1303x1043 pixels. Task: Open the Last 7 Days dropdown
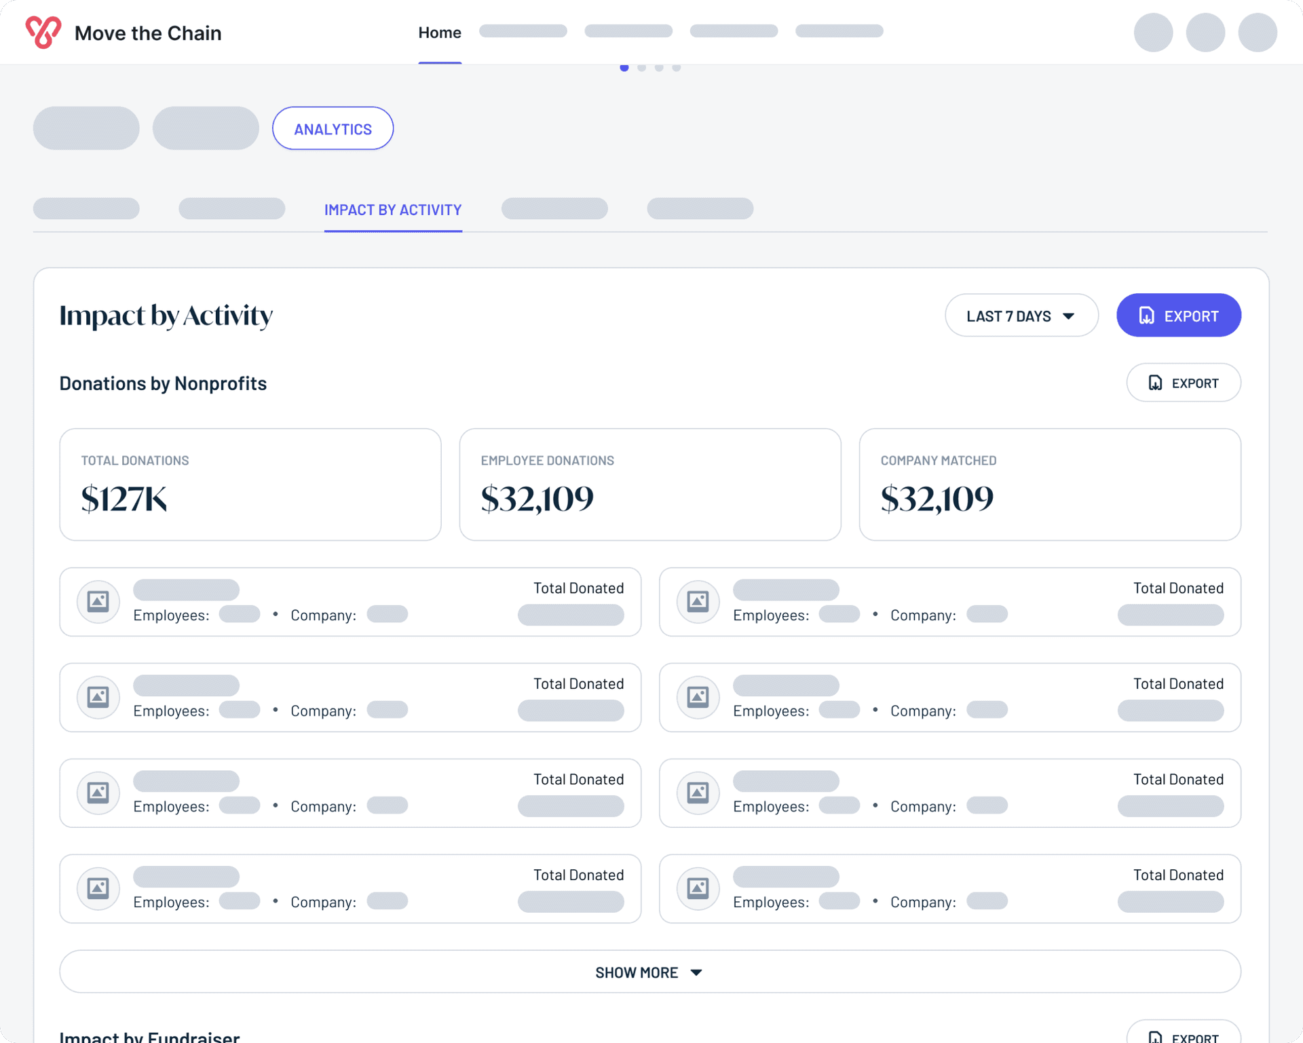pyautogui.click(x=1021, y=316)
